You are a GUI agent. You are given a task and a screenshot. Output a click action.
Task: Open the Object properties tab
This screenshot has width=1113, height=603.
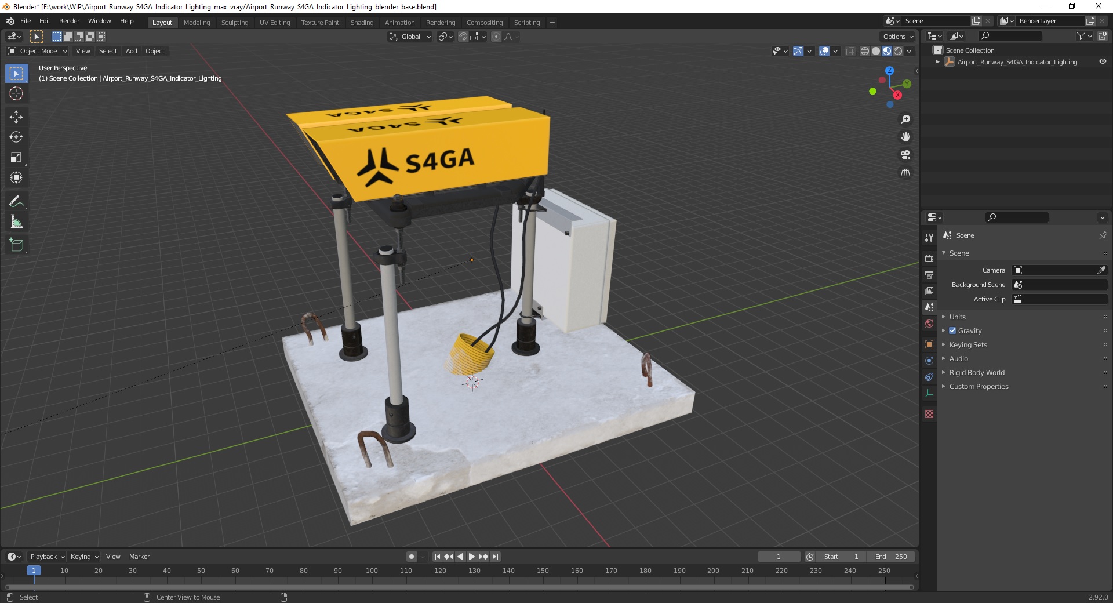(929, 344)
